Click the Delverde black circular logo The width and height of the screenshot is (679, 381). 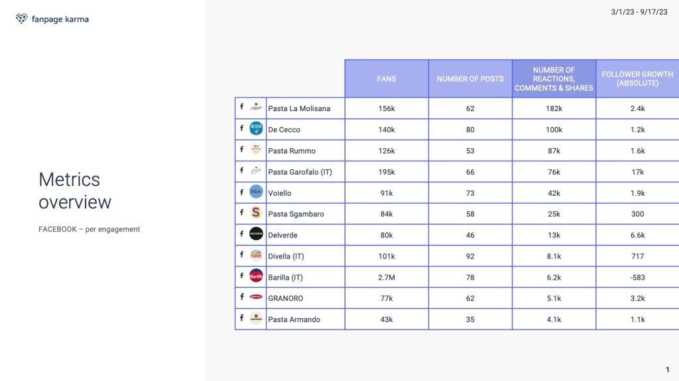pos(256,233)
